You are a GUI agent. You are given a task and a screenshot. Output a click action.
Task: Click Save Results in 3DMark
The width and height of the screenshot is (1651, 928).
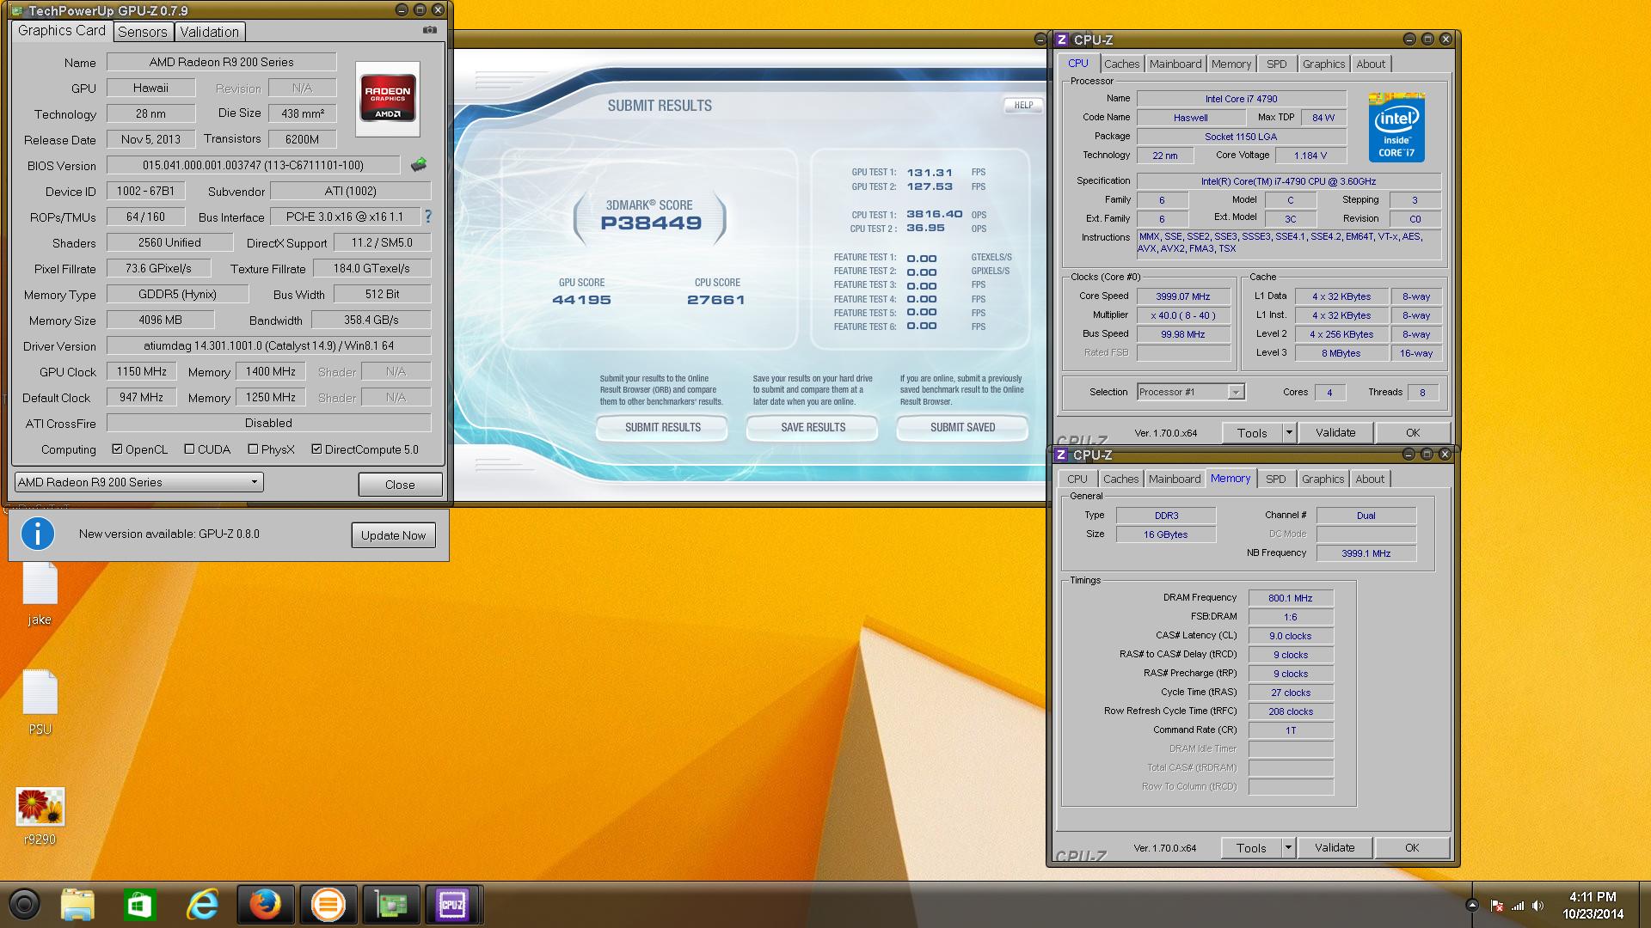[x=813, y=427]
